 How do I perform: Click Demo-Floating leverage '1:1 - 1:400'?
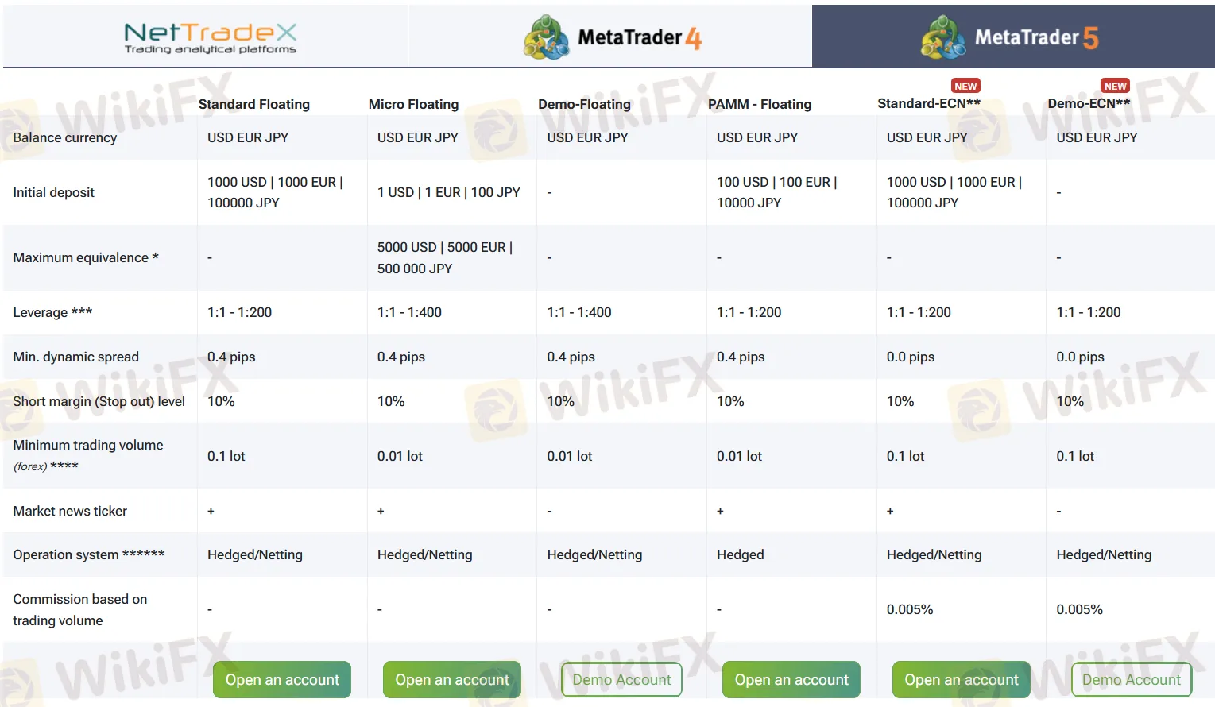(x=579, y=312)
